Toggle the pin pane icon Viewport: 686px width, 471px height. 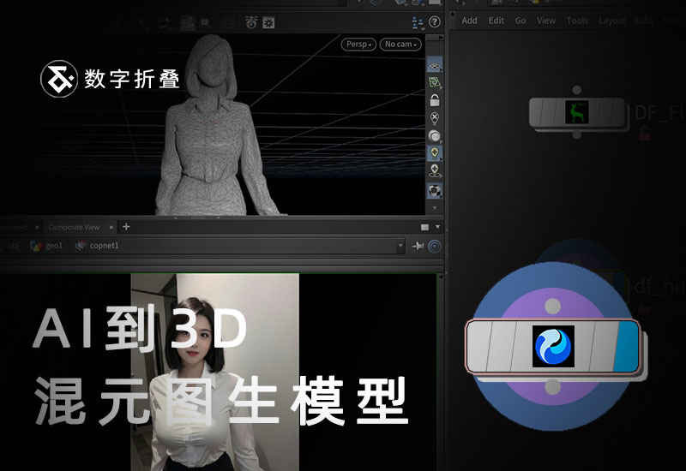tap(418, 247)
